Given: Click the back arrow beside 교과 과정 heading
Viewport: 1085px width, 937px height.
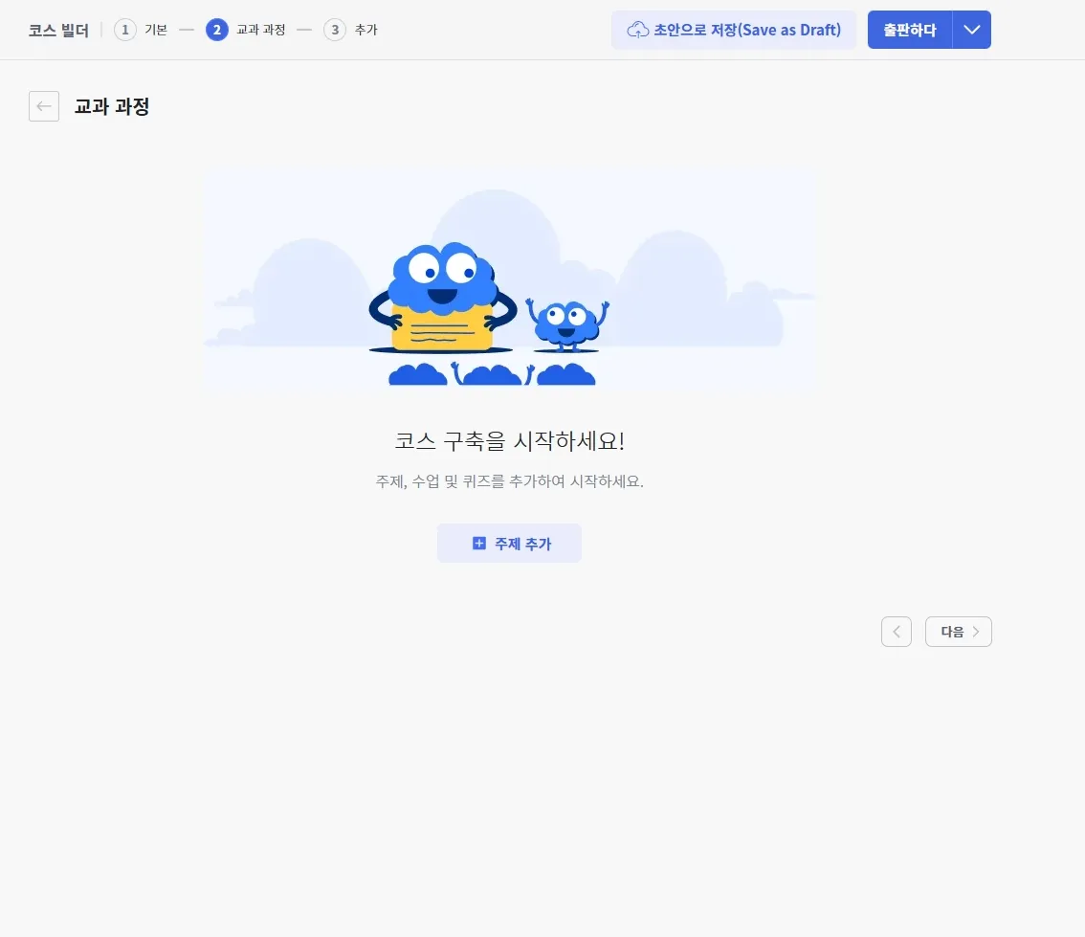Looking at the screenshot, I should coord(44,106).
